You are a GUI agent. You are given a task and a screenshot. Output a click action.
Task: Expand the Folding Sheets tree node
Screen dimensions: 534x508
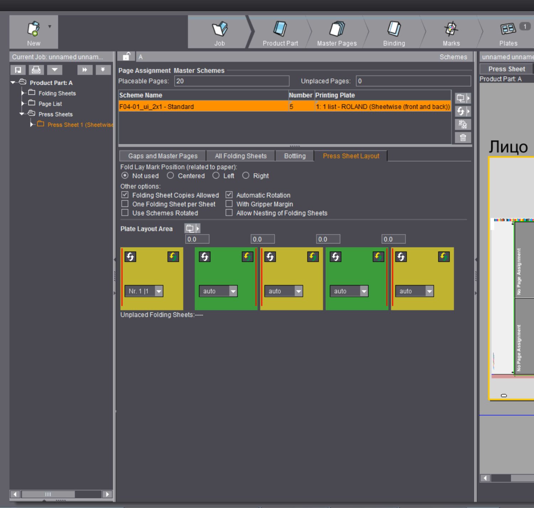point(23,93)
